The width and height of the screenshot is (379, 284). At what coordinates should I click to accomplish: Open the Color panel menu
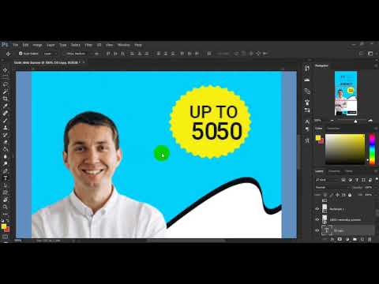click(x=376, y=129)
